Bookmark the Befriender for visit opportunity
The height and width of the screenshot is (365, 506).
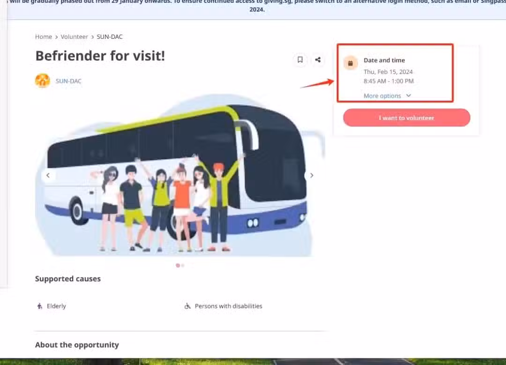(300, 59)
